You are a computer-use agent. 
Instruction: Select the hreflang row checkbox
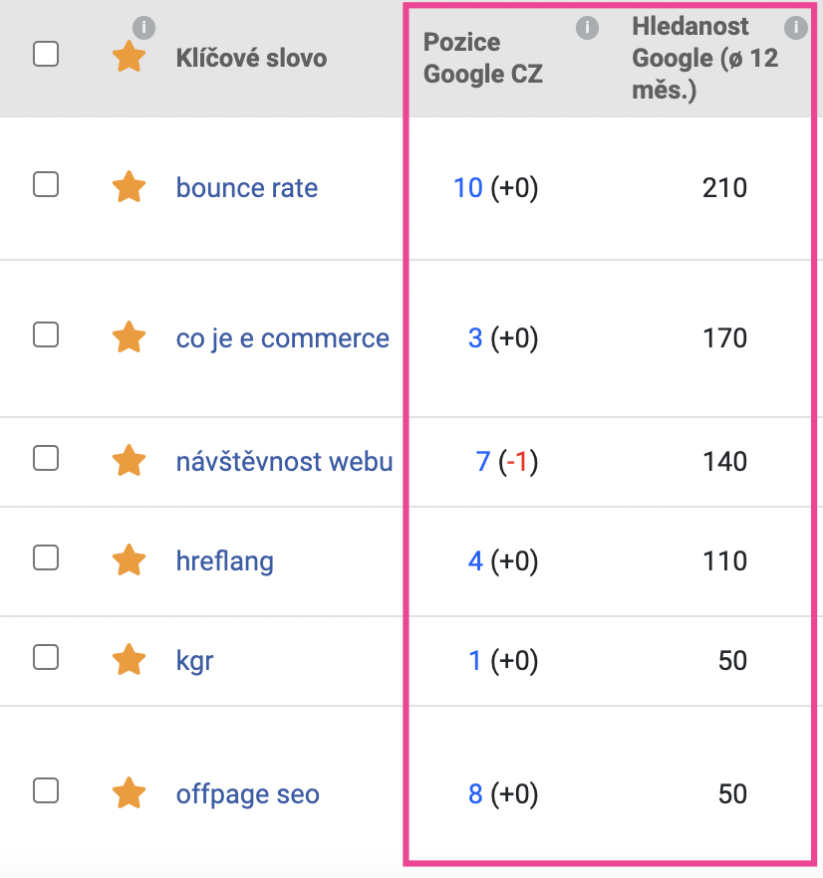point(46,557)
